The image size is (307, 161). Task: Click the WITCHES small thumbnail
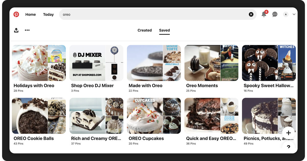[287, 54]
